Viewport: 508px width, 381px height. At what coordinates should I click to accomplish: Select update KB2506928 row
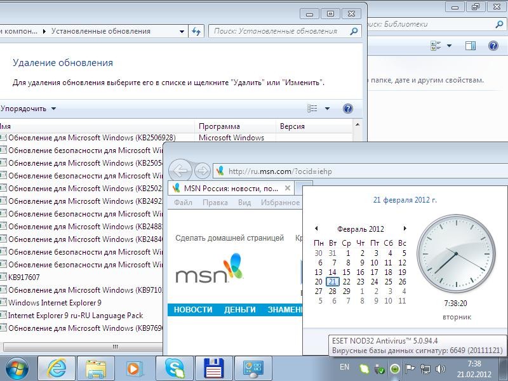pos(176,138)
